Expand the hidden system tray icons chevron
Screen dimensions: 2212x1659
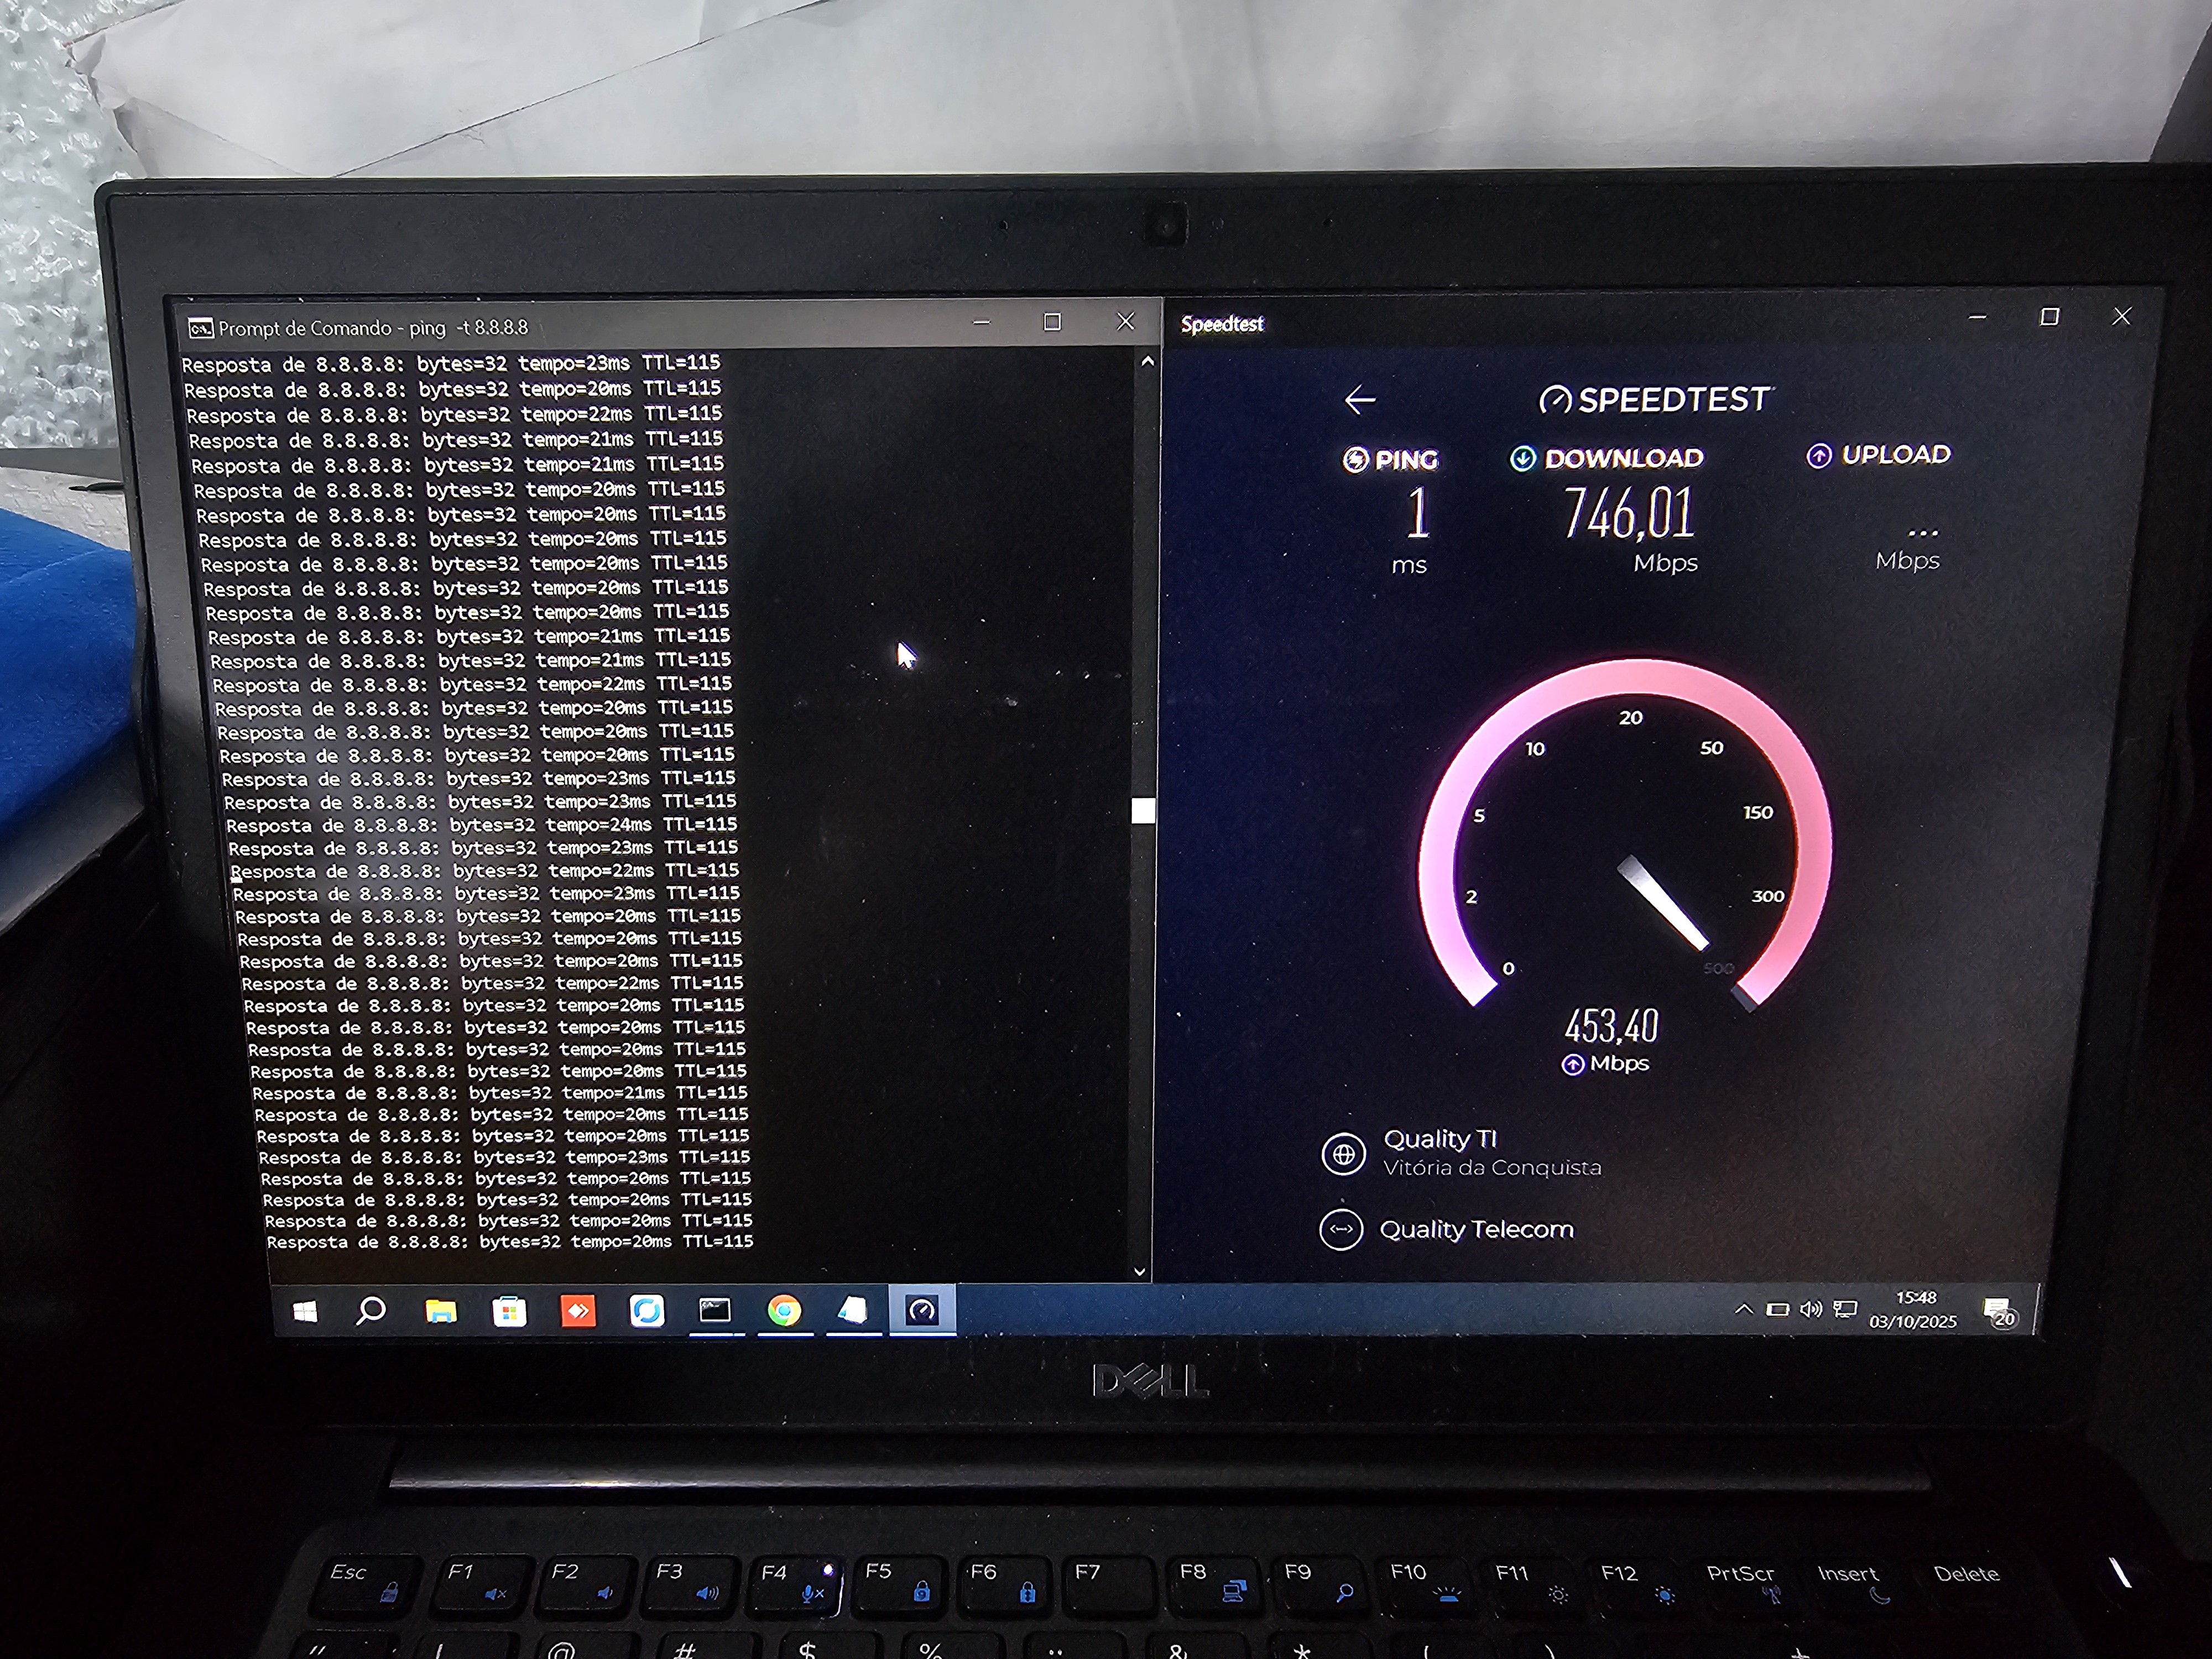(x=1743, y=1309)
